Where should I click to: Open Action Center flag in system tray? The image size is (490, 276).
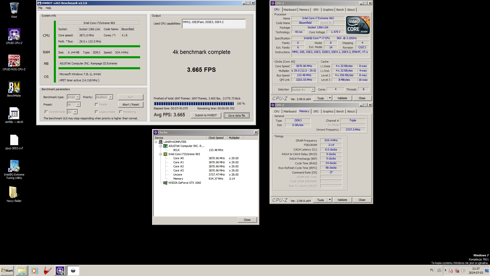pyautogui.click(x=451, y=271)
